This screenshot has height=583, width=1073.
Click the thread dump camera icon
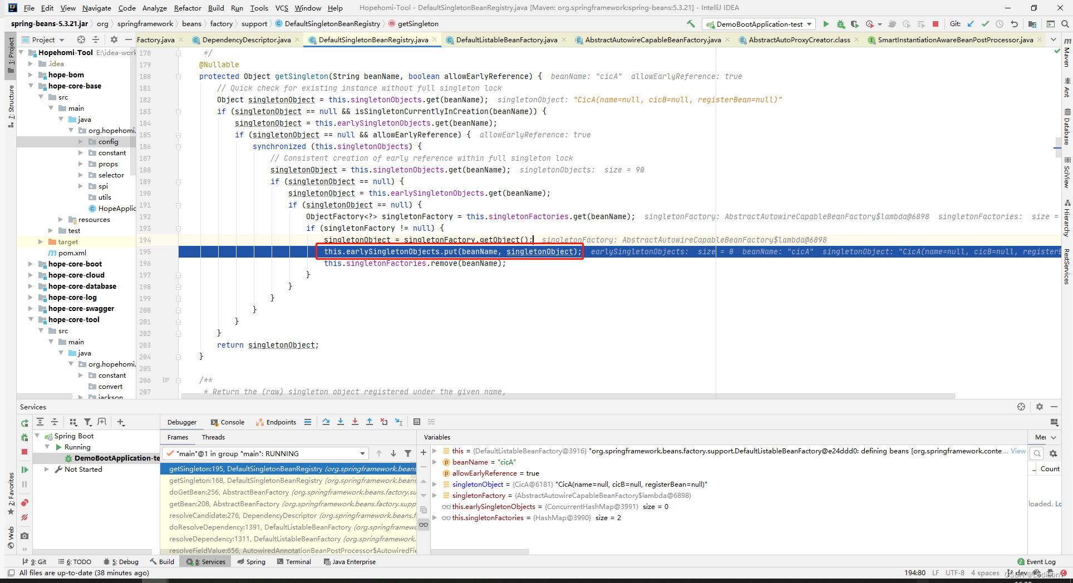point(24,536)
